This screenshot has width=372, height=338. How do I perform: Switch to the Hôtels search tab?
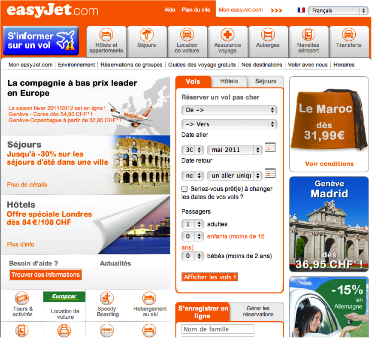tap(229, 81)
